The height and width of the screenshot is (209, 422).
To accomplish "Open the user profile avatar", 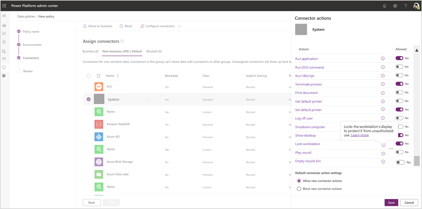I will click(416, 6).
